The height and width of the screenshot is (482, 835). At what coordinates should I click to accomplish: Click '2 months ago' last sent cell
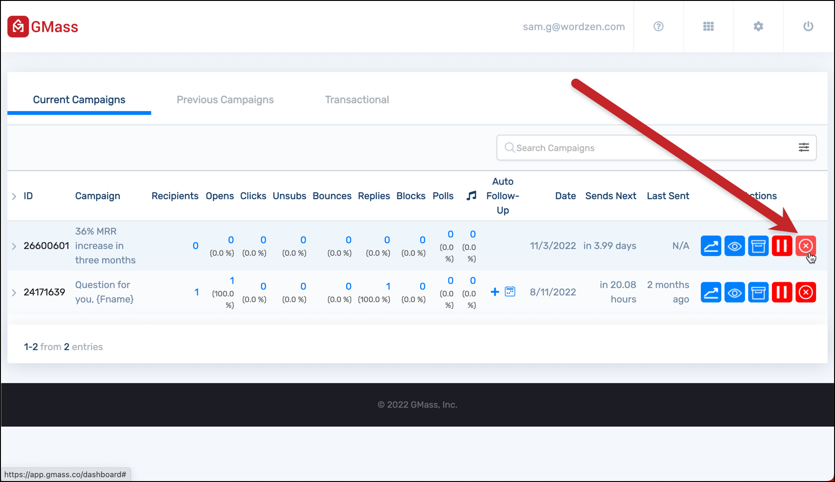(668, 292)
